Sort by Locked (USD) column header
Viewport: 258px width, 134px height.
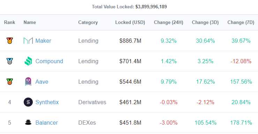[x=130, y=23]
